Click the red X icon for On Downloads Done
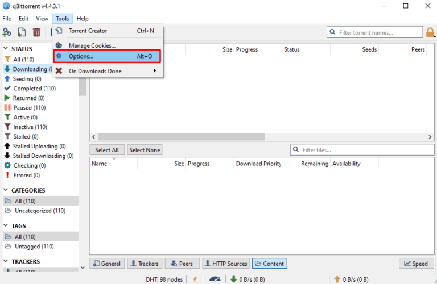Screen dimensions: 437x284 (59, 70)
